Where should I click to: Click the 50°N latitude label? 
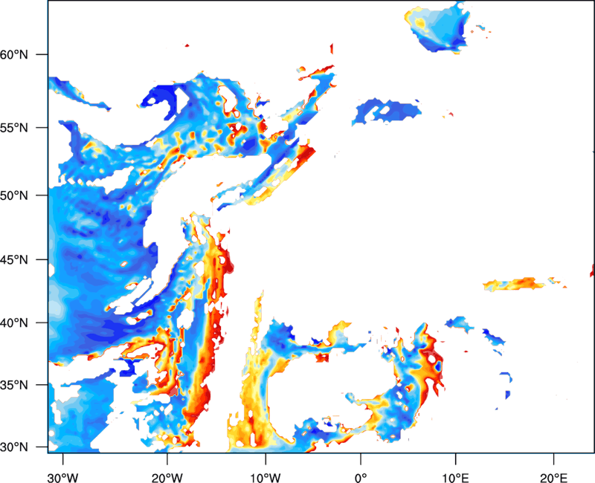coord(14,195)
